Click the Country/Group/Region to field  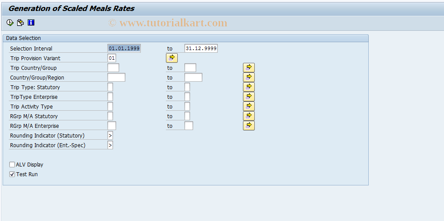(194, 77)
